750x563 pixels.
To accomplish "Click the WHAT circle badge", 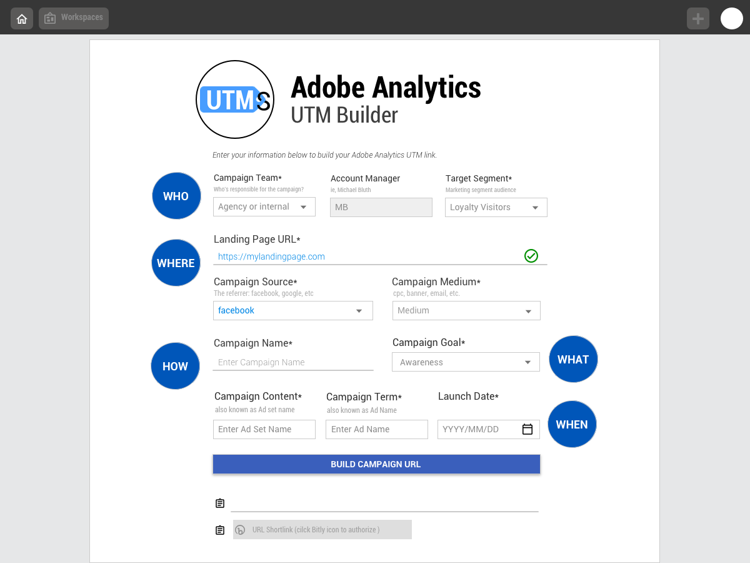I will pos(573,359).
